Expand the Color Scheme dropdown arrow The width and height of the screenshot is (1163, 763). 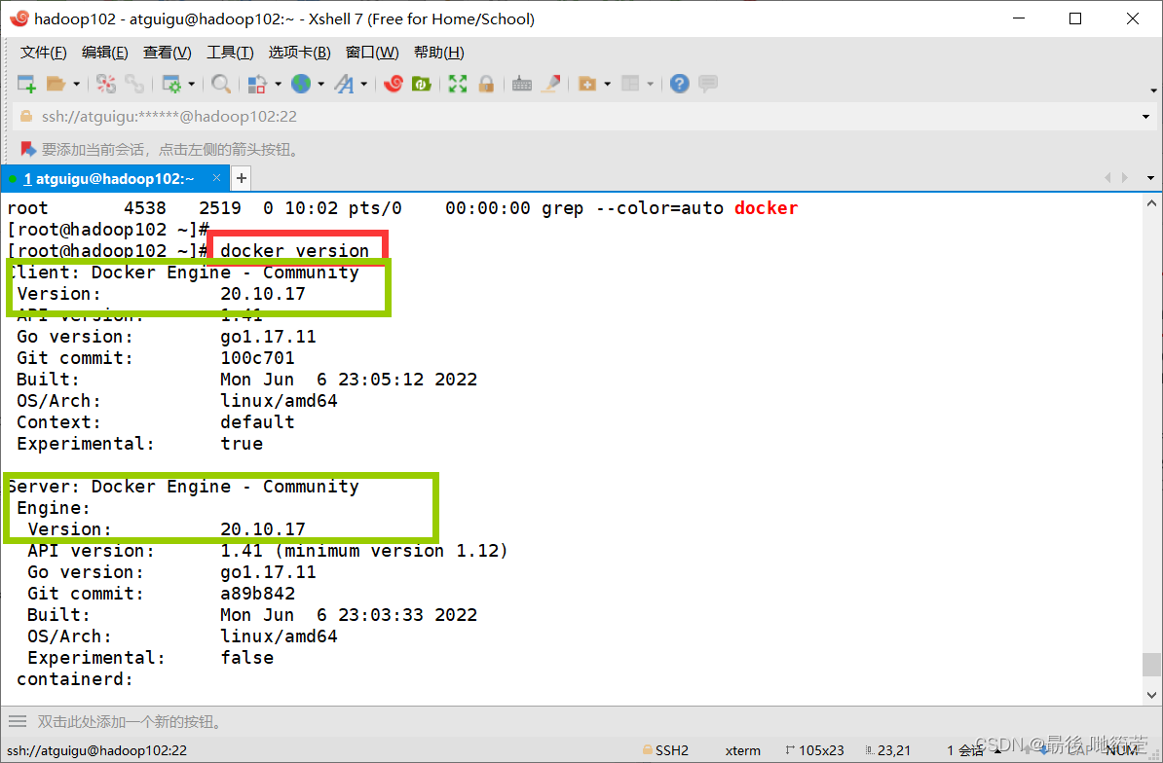[279, 85]
